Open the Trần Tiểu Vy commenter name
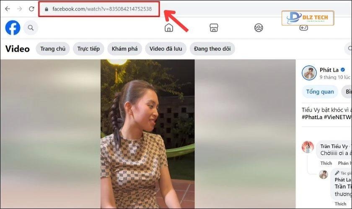The height and width of the screenshot is (209, 352). (334, 146)
